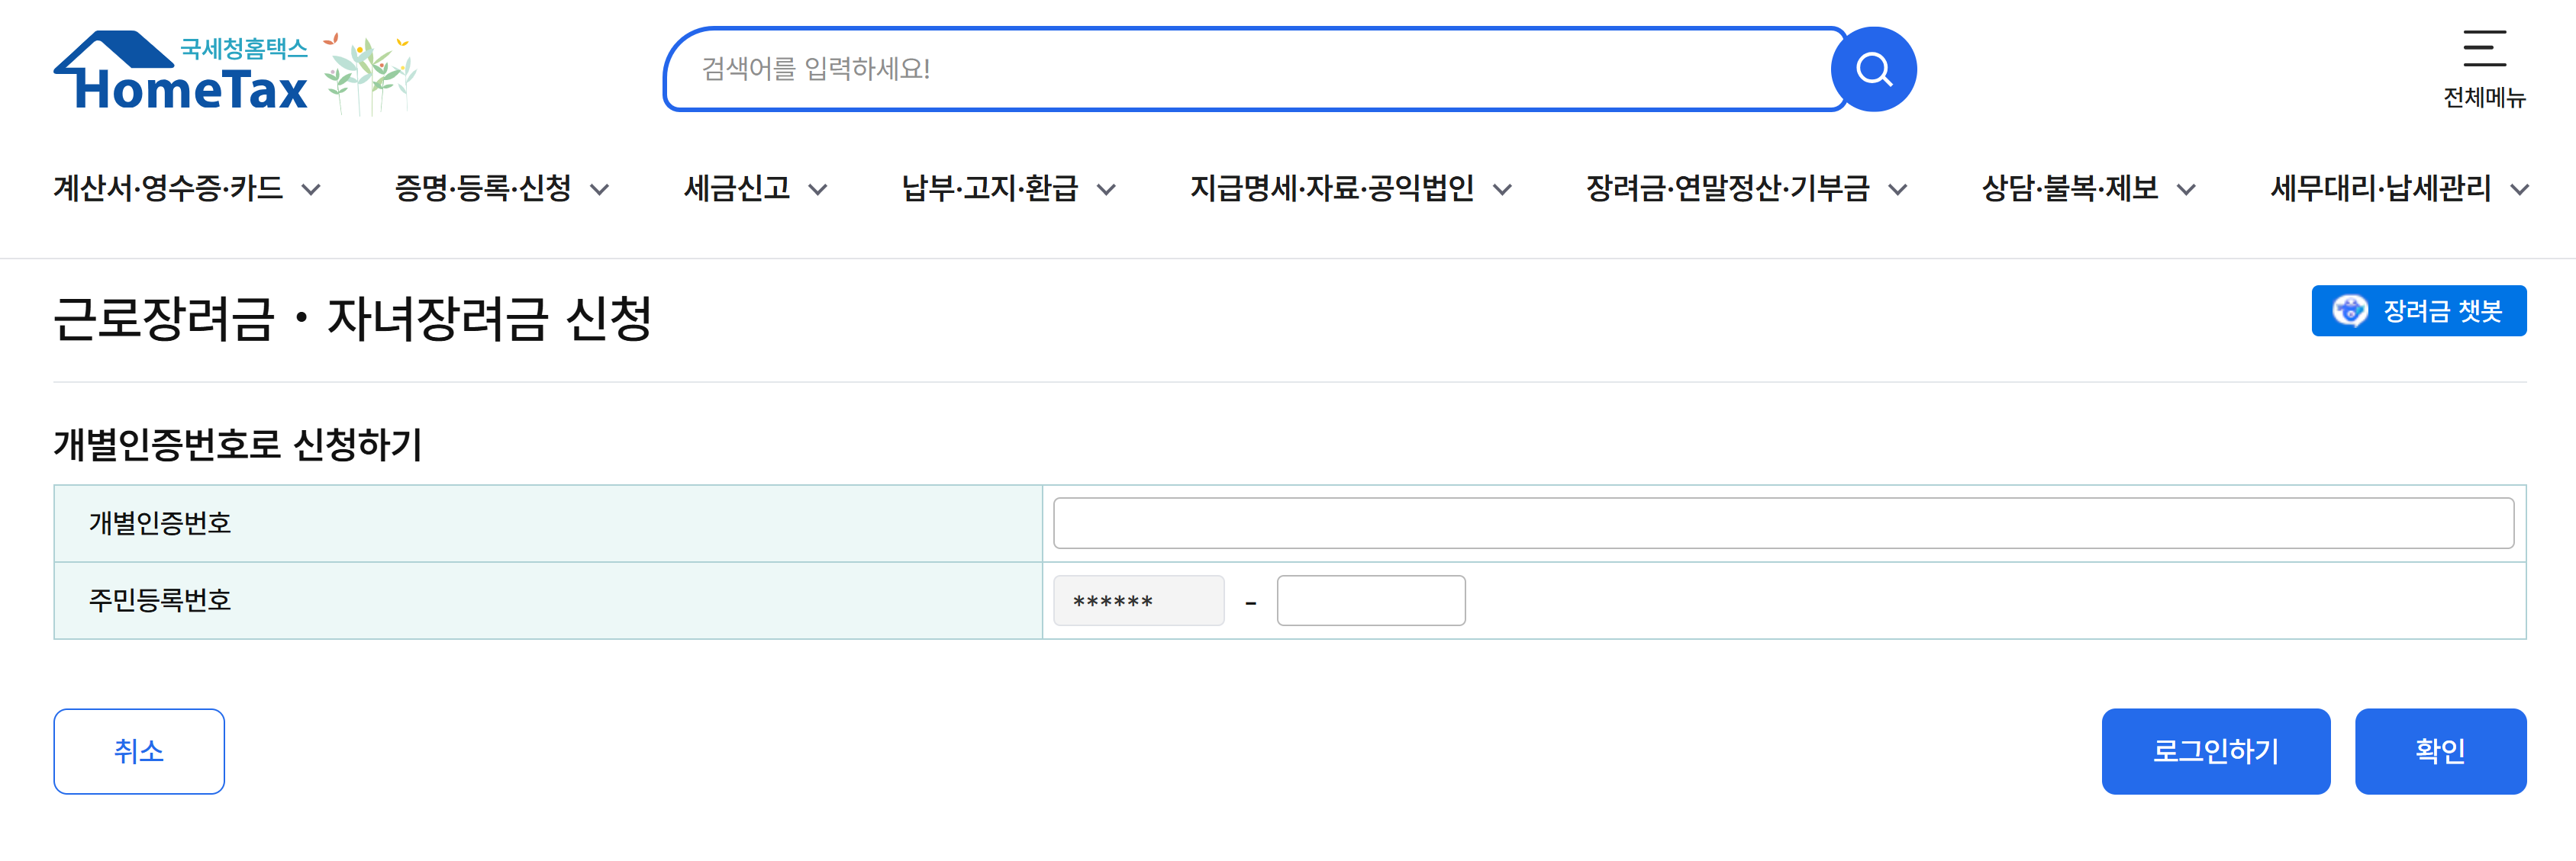The width and height of the screenshot is (2576, 861).
Task: Expand 증명·등록·신청 menu
Action: (x=483, y=189)
